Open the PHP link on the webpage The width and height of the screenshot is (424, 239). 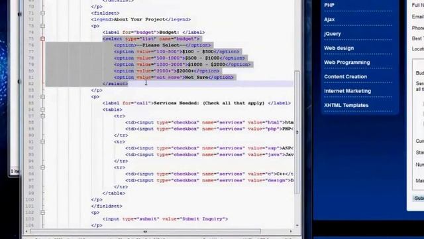pos(329,5)
